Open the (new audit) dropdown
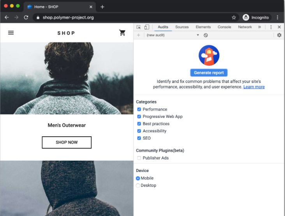 point(172,35)
